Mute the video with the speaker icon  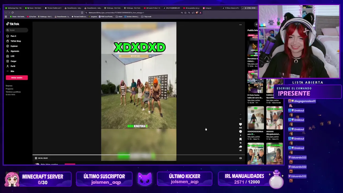[x=240, y=158]
